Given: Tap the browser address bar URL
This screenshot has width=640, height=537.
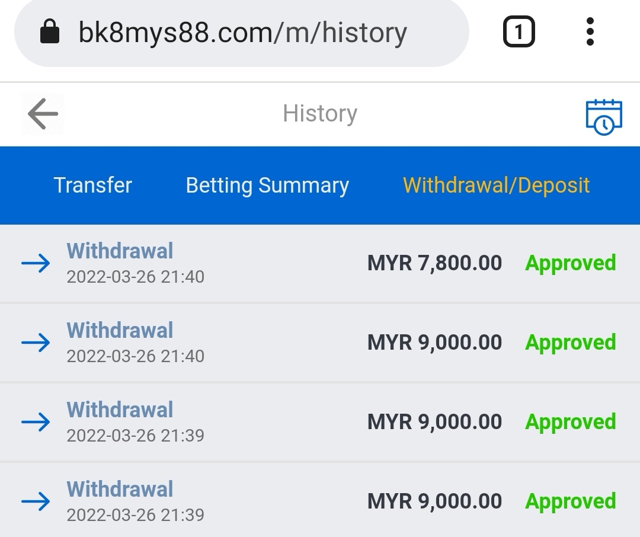Looking at the screenshot, I should tap(242, 33).
